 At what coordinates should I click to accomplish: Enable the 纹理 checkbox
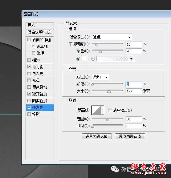[x=33, y=53]
